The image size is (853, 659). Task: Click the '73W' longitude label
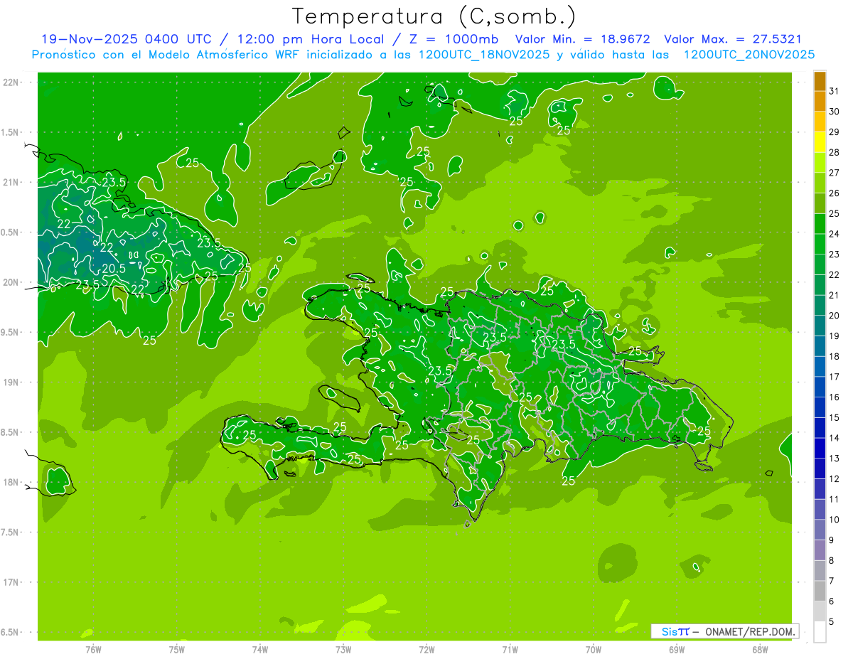pyautogui.click(x=343, y=649)
